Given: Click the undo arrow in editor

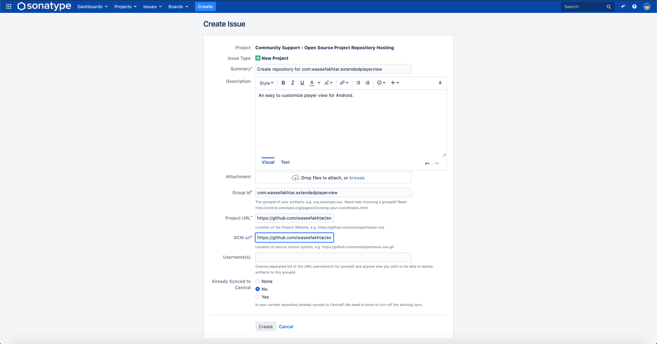Looking at the screenshot, I should pos(427,163).
